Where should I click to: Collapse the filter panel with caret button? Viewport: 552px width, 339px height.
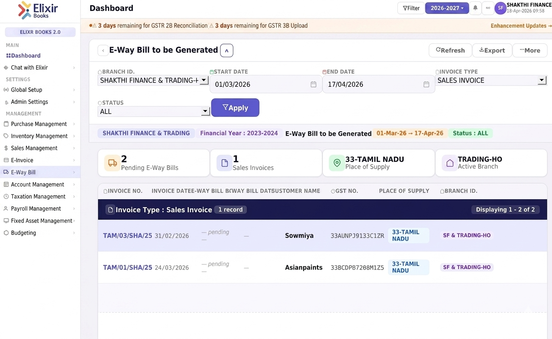point(227,50)
